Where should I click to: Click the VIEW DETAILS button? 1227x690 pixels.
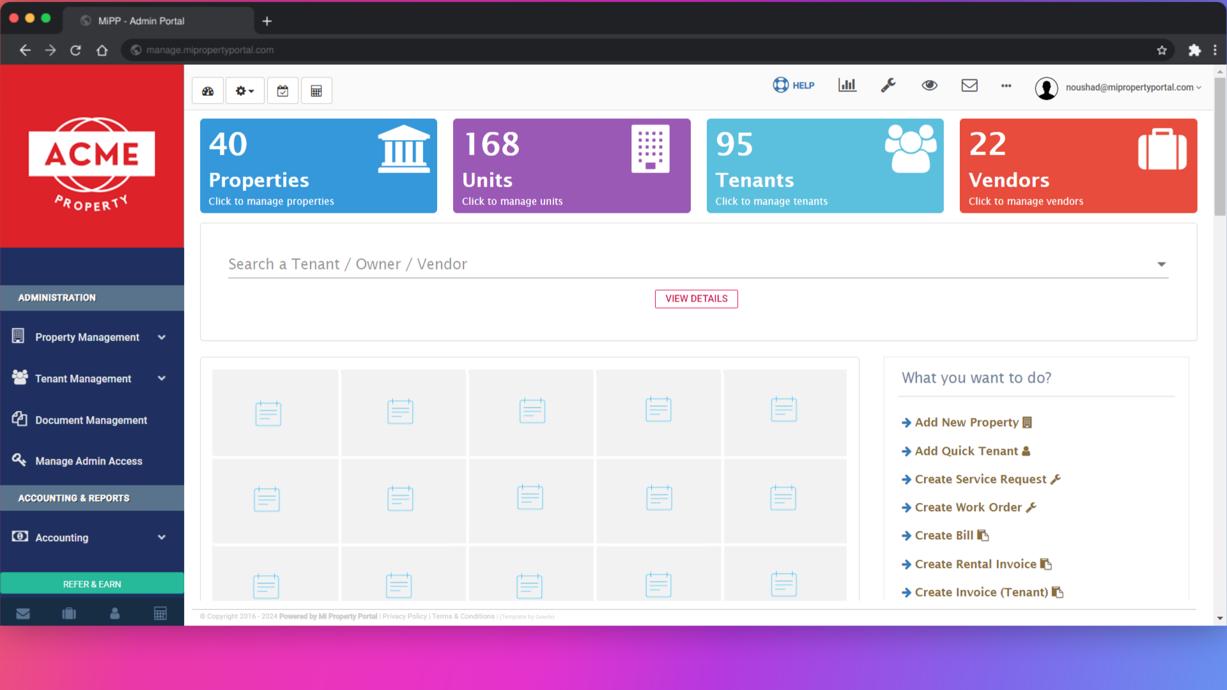[696, 298]
